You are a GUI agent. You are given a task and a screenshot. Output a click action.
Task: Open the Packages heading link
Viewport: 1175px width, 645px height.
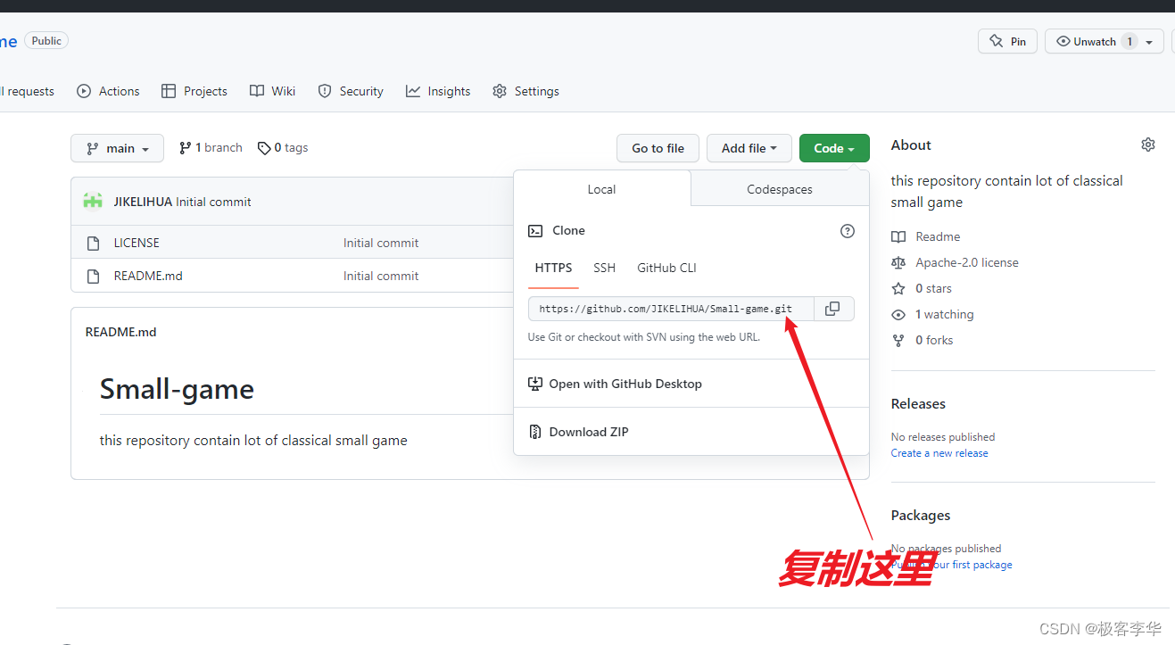[921, 515]
